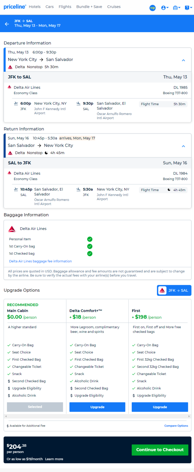Open the Hotels menu item

click(x=35, y=7)
